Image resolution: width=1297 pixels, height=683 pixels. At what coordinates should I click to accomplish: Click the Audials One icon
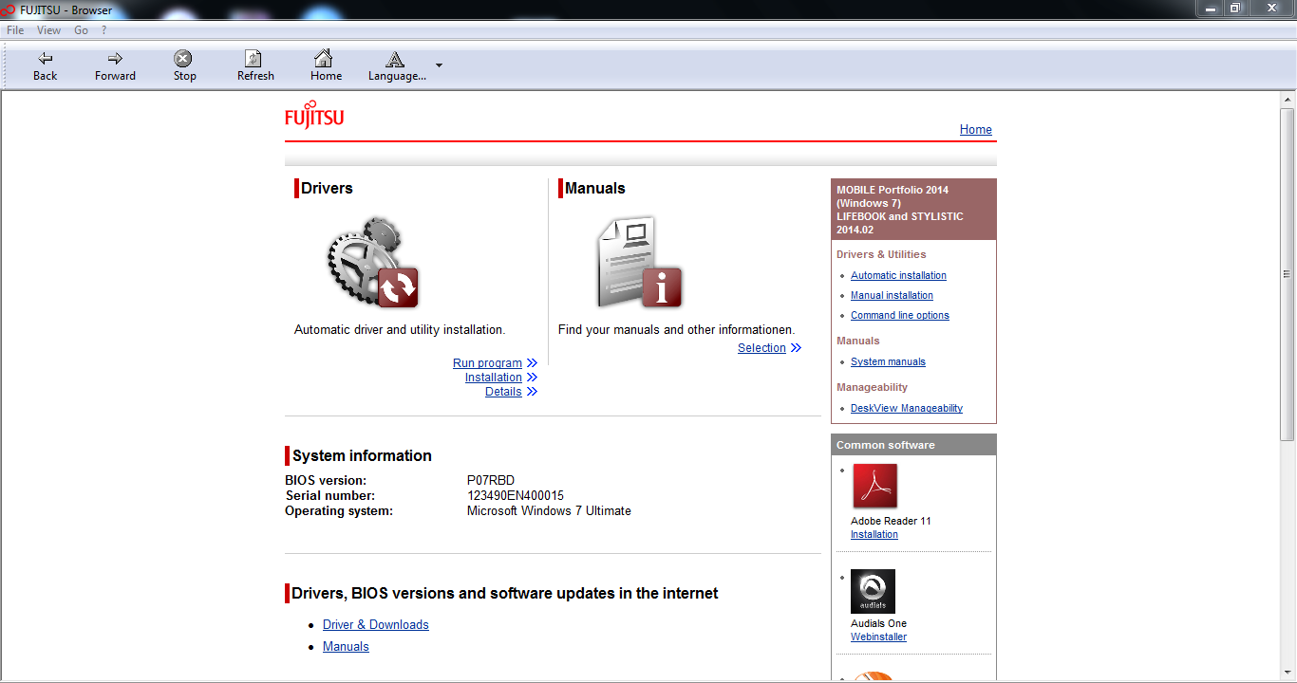(x=873, y=591)
